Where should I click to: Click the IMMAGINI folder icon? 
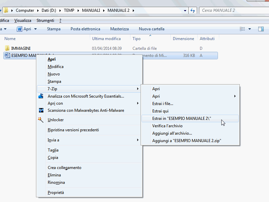click(x=7, y=48)
